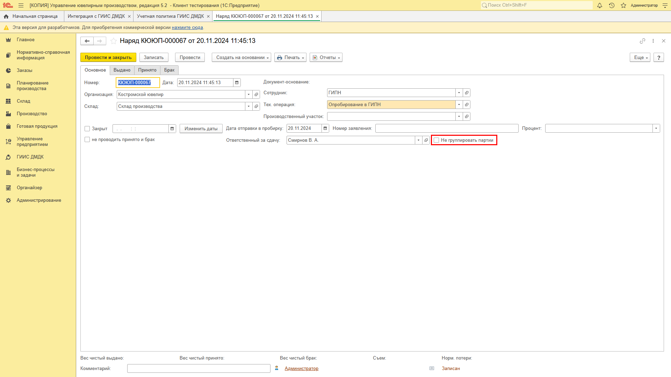Open Производство section in sidebar
The height and width of the screenshot is (377, 671).
(x=32, y=114)
